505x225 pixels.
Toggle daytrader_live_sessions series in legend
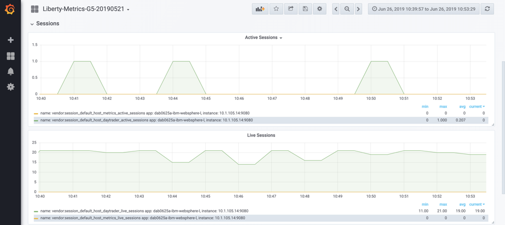coord(144,211)
